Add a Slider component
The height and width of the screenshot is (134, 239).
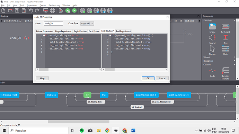coord(225,50)
